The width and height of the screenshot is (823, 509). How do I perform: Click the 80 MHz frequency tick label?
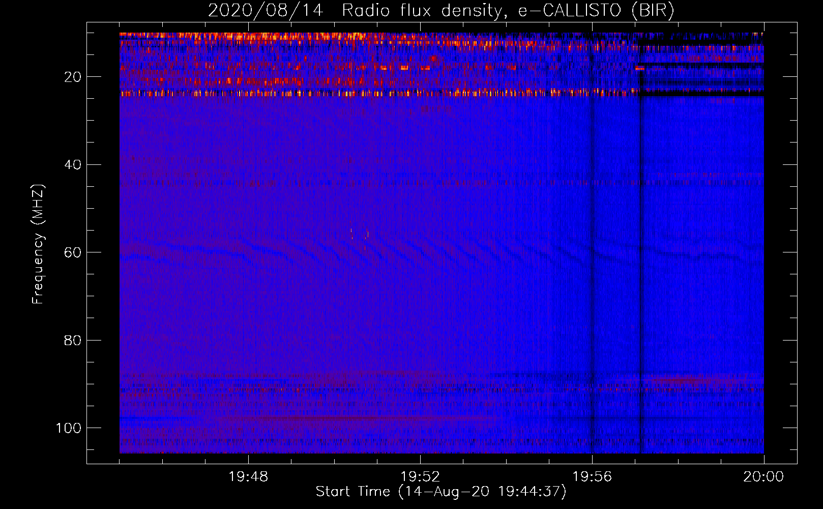click(x=73, y=341)
